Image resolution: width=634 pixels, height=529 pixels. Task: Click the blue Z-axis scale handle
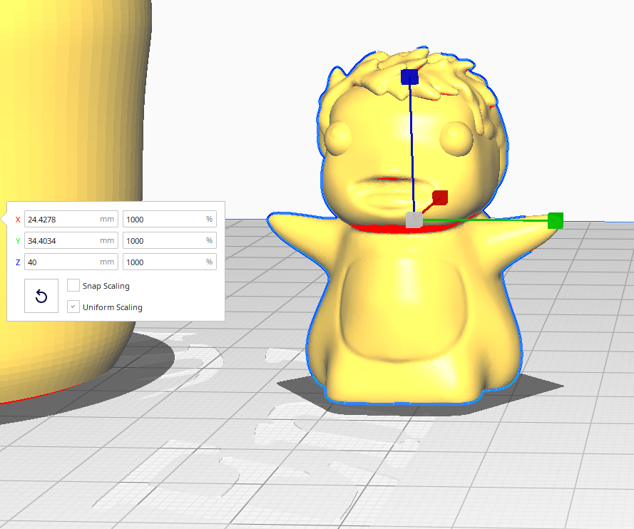(410, 76)
